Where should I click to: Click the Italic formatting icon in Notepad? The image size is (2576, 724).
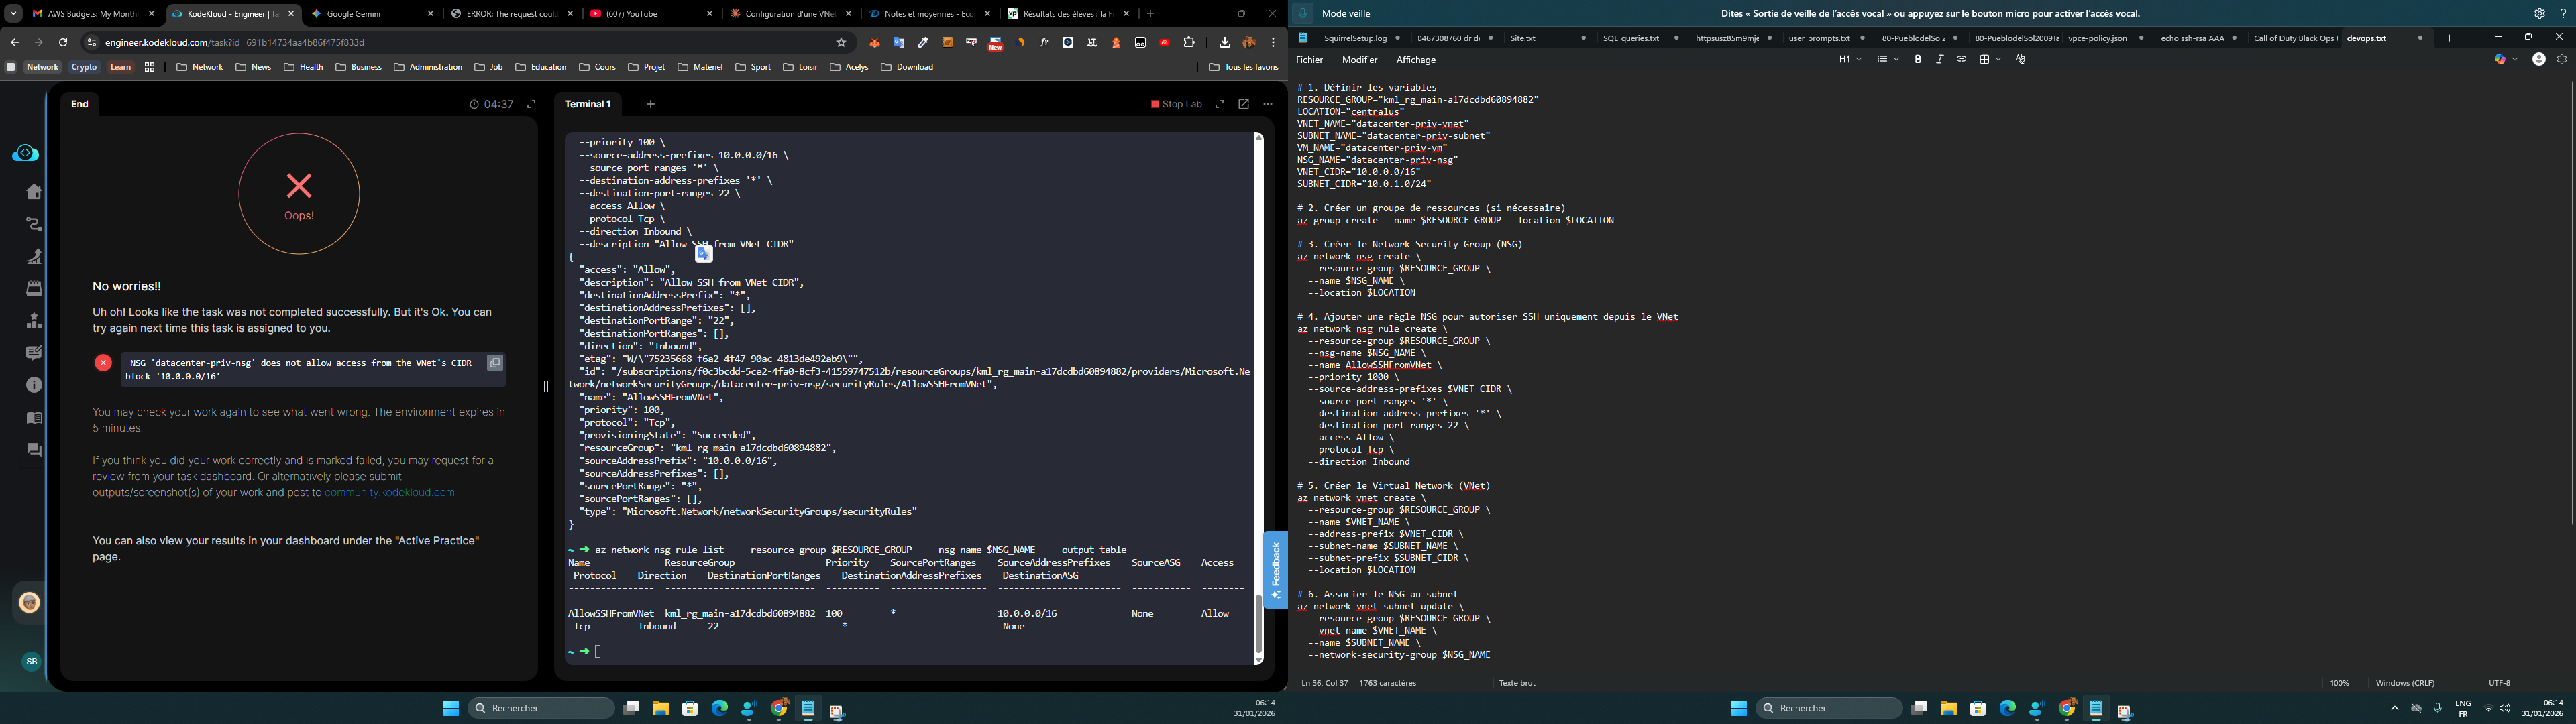[x=1939, y=60]
